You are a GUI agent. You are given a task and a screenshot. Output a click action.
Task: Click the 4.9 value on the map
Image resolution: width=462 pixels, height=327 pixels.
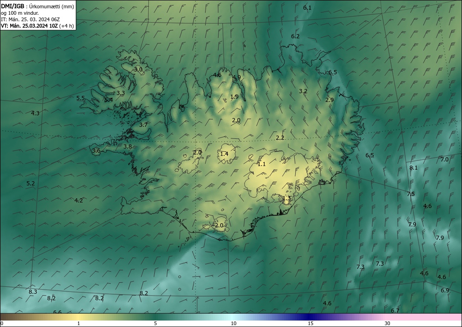point(237,77)
